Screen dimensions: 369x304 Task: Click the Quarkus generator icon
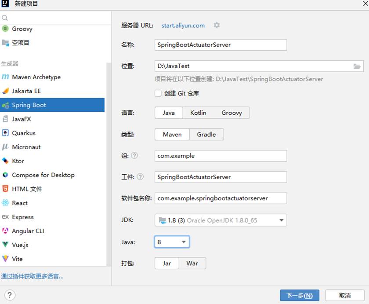pyautogui.click(x=5, y=133)
